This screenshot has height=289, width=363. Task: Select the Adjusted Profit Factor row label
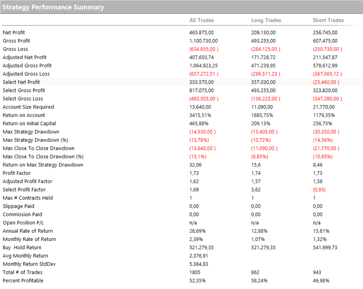[27, 181]
